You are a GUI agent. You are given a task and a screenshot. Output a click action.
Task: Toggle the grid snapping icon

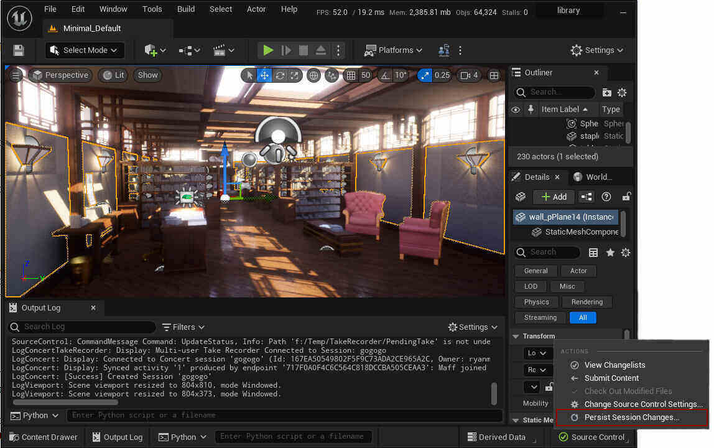point(351,75)
